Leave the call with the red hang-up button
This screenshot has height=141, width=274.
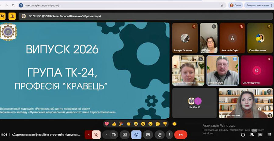pyautogui.click(x=181, y=135)
